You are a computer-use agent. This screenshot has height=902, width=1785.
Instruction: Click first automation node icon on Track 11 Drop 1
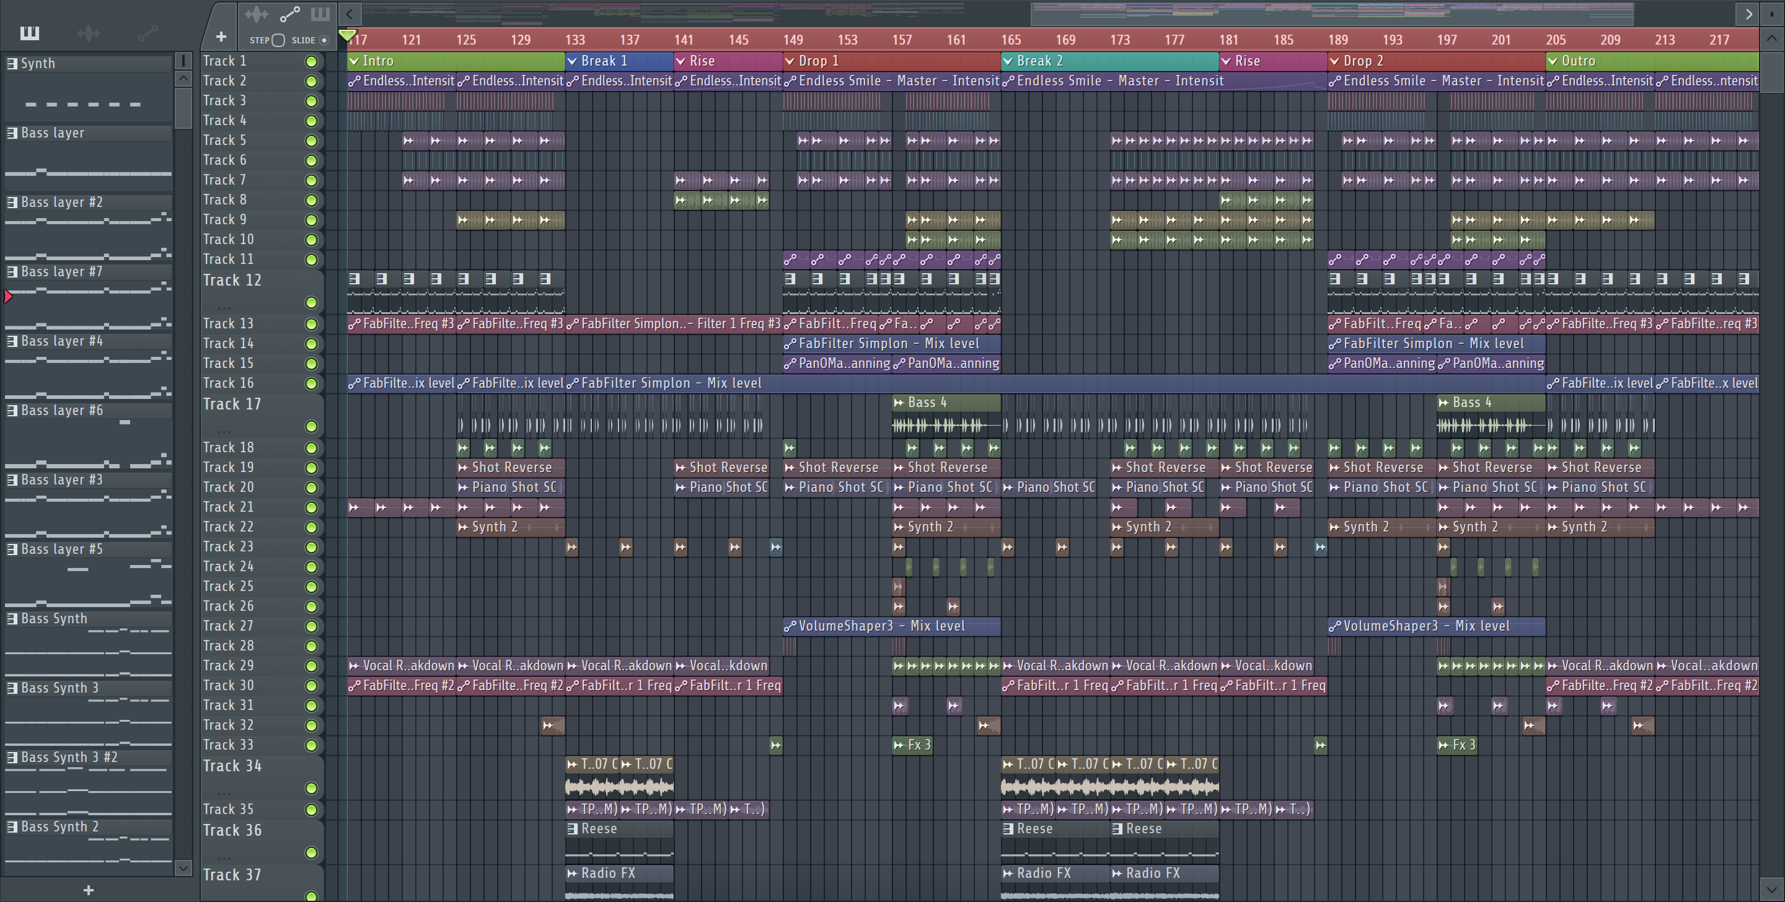tap(790, 260)
